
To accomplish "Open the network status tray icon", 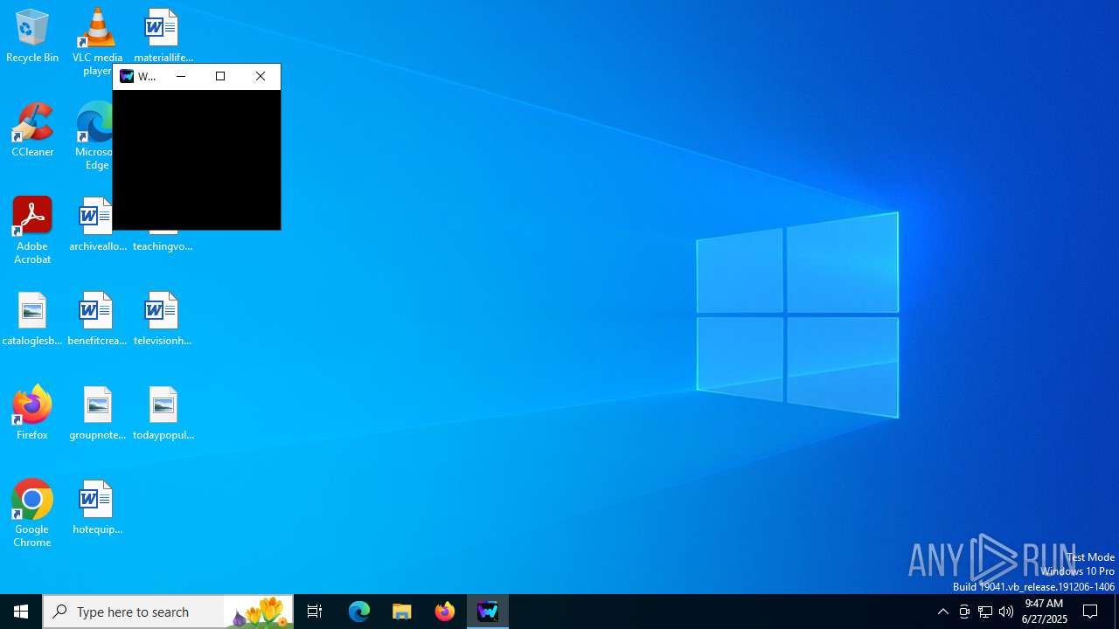I will coord(985,612).
